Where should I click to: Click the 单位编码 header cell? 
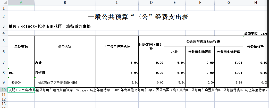tap(21, 47)
